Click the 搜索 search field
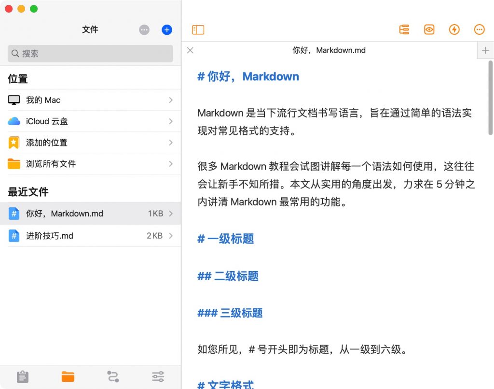The height and width of the screenshot is (389, 494). (x=90, y=54)
